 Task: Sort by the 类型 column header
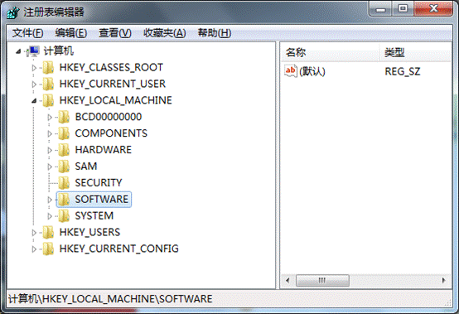coord(416,52)
